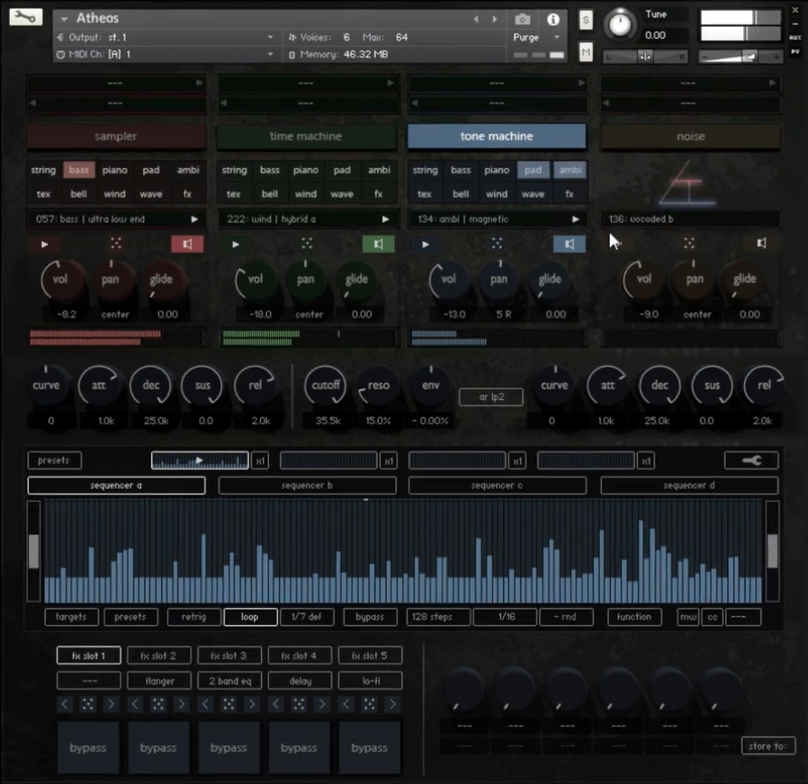This screenshot has height=784, width=808.
Task: Play the sampler layer preview
Action: tap(44, 245)
